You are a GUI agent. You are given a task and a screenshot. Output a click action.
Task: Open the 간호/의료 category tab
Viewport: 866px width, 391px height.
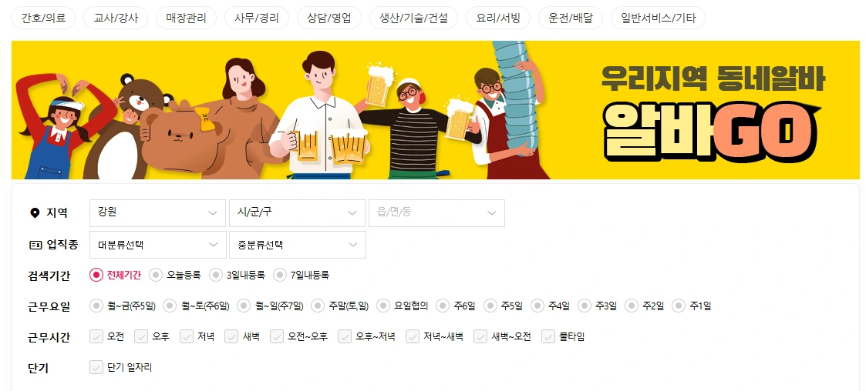coord(44,18)
